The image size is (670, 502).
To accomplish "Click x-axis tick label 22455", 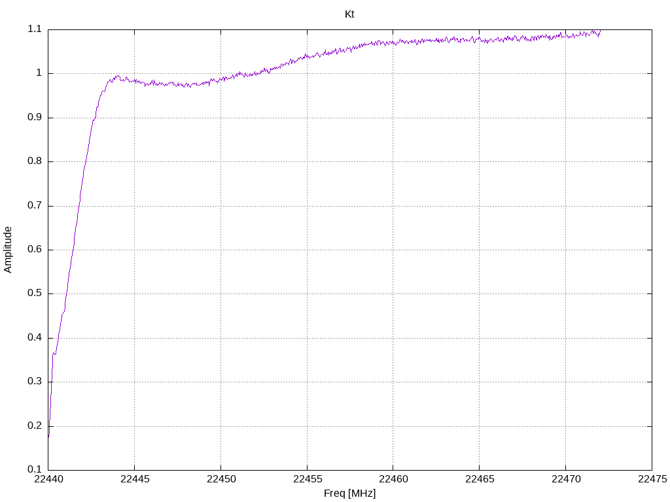I will (x=308, y=479).
